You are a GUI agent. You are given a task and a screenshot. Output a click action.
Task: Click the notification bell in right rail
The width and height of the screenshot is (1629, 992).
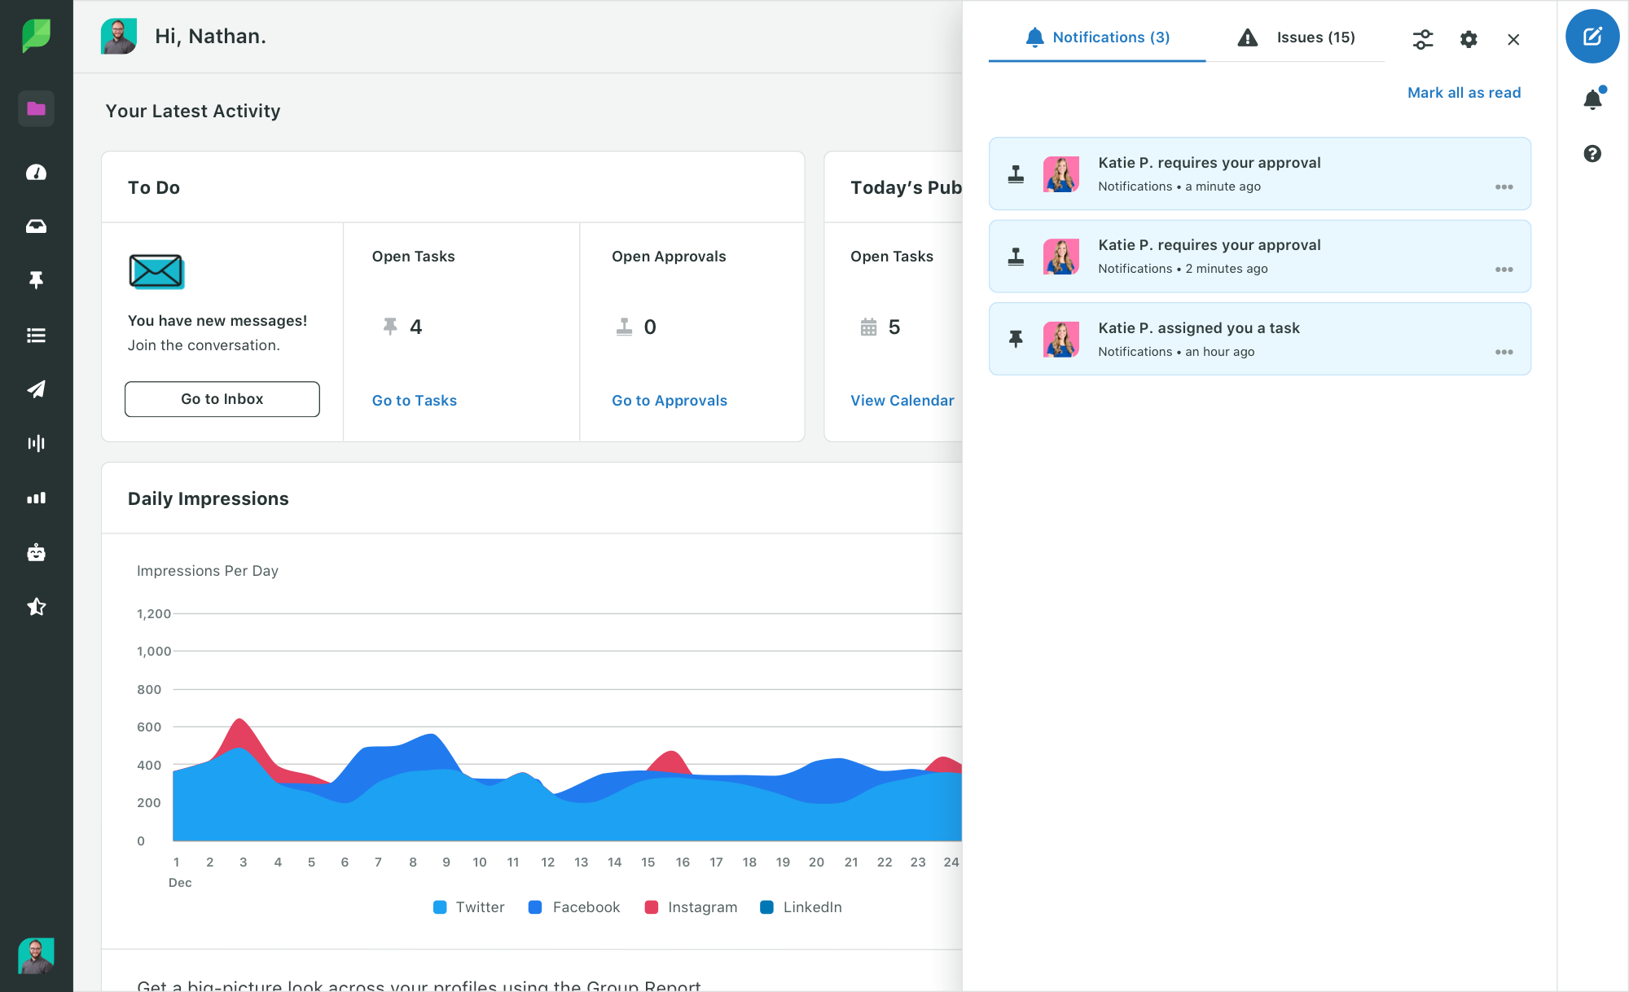coord(1592,99)
